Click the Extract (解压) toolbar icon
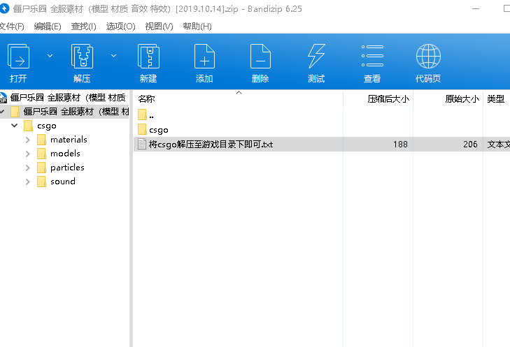The height and width of the screenshot is (347, 510). coord(82,56)
